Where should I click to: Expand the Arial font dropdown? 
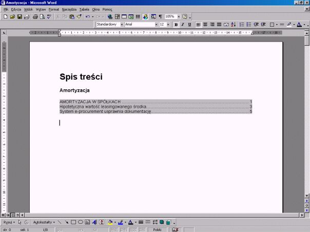pos(156,25)
